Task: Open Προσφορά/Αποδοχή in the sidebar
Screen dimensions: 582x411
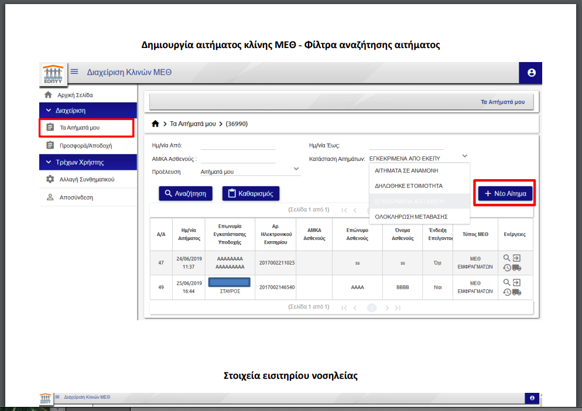Action: pos(85,145)
